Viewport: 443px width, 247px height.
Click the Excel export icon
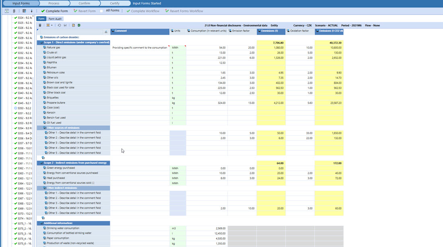[x=79, y=25]
